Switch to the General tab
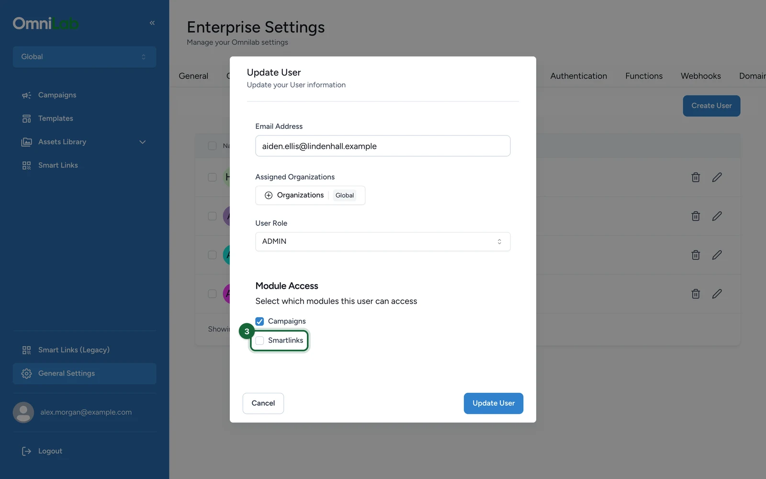The image size is (766, 479). (x=193, y=76)
